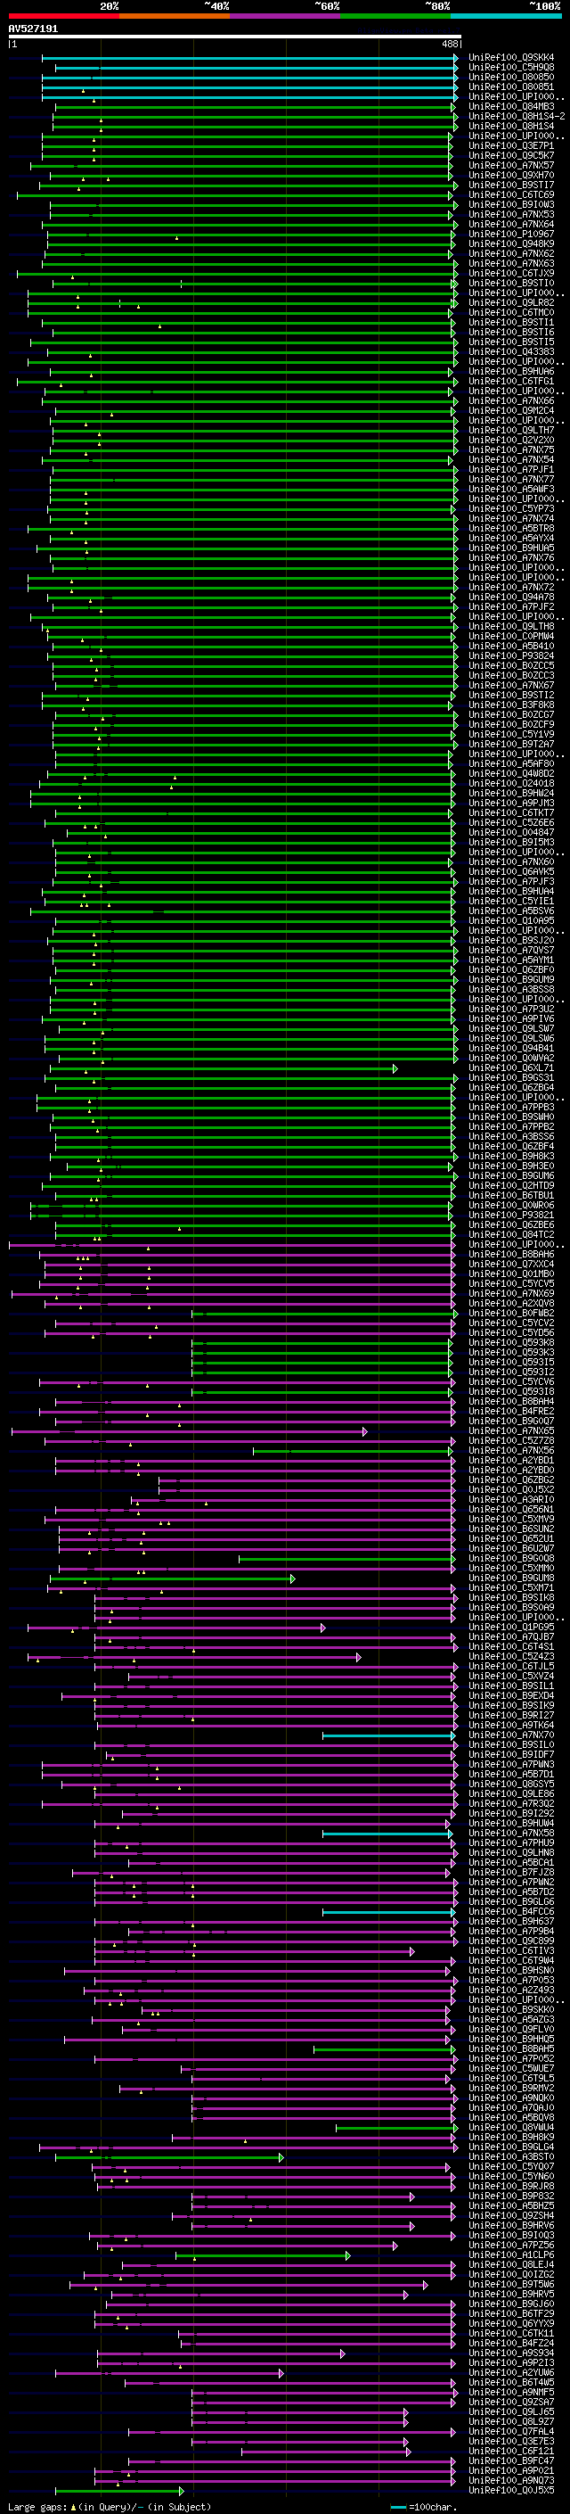Select the UniRef100_Q9C5K7 label
This screenshot has height=2514, width=570.
point(510,155)
